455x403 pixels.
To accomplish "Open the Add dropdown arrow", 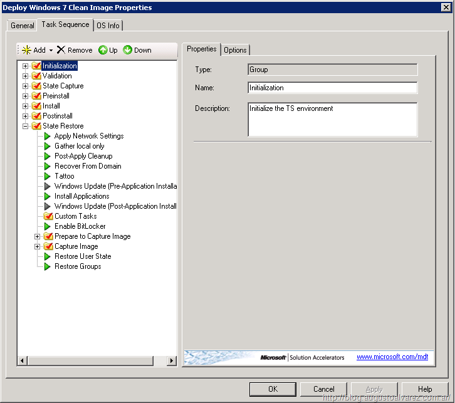I will pyautogui.click(x=51, y=50).
